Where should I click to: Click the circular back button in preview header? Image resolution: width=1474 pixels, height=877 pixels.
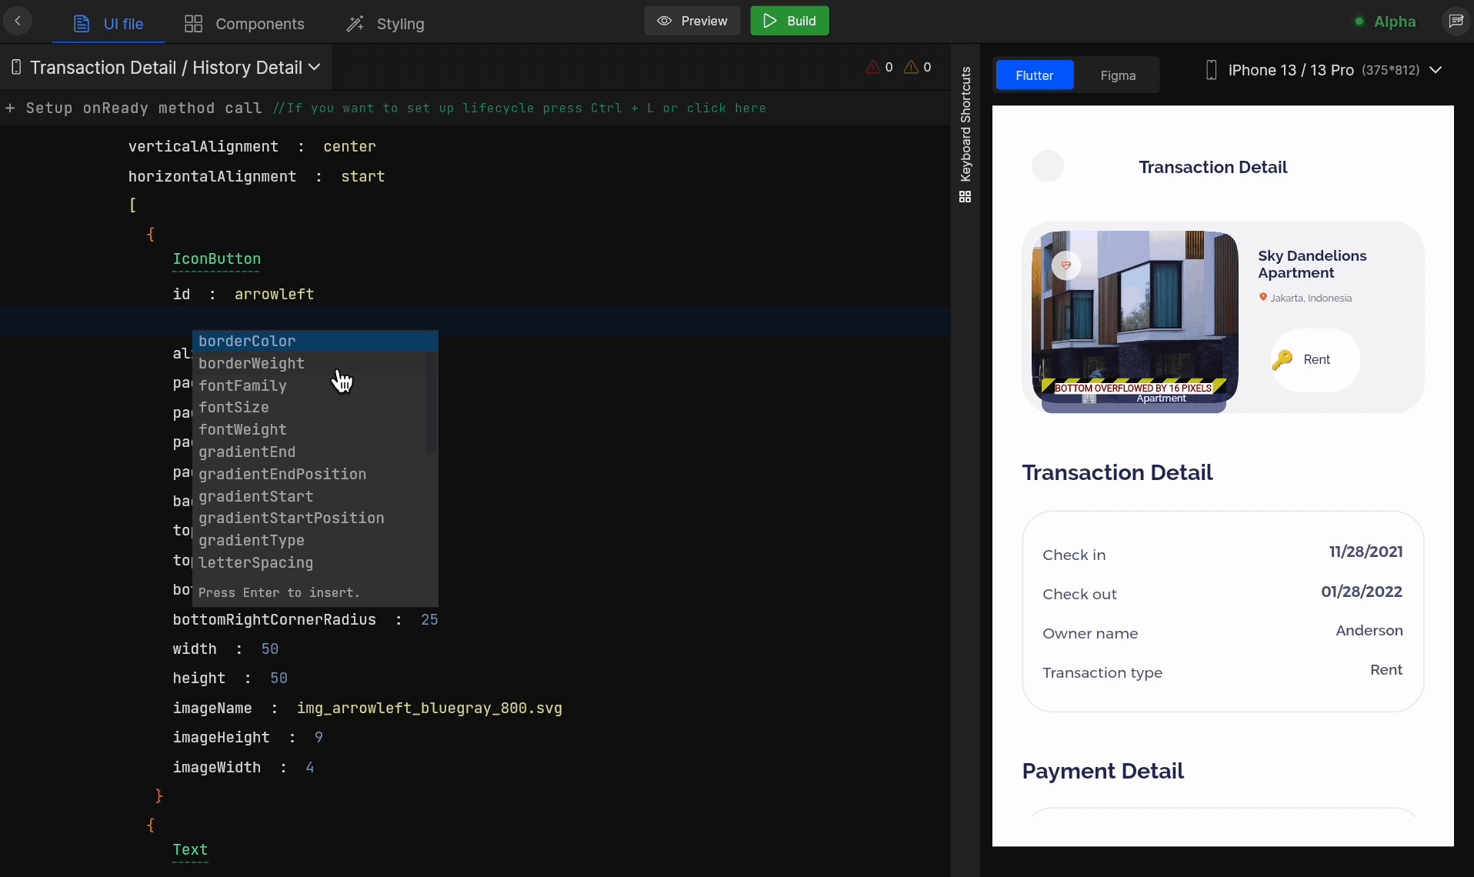1047,166
